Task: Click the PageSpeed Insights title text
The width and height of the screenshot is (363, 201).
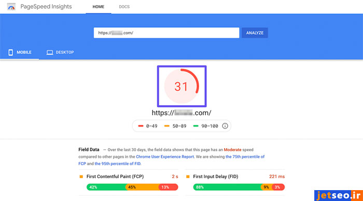Action: click(46, 7)
